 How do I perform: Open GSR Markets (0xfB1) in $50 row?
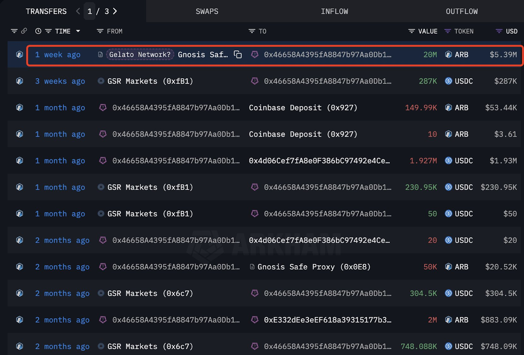coord(150,214)
